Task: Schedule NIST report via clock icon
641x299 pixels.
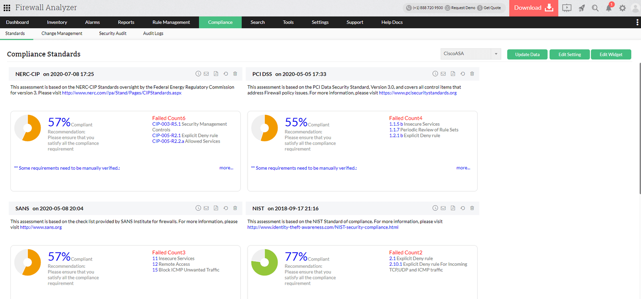Action: [x=435, y=208]
